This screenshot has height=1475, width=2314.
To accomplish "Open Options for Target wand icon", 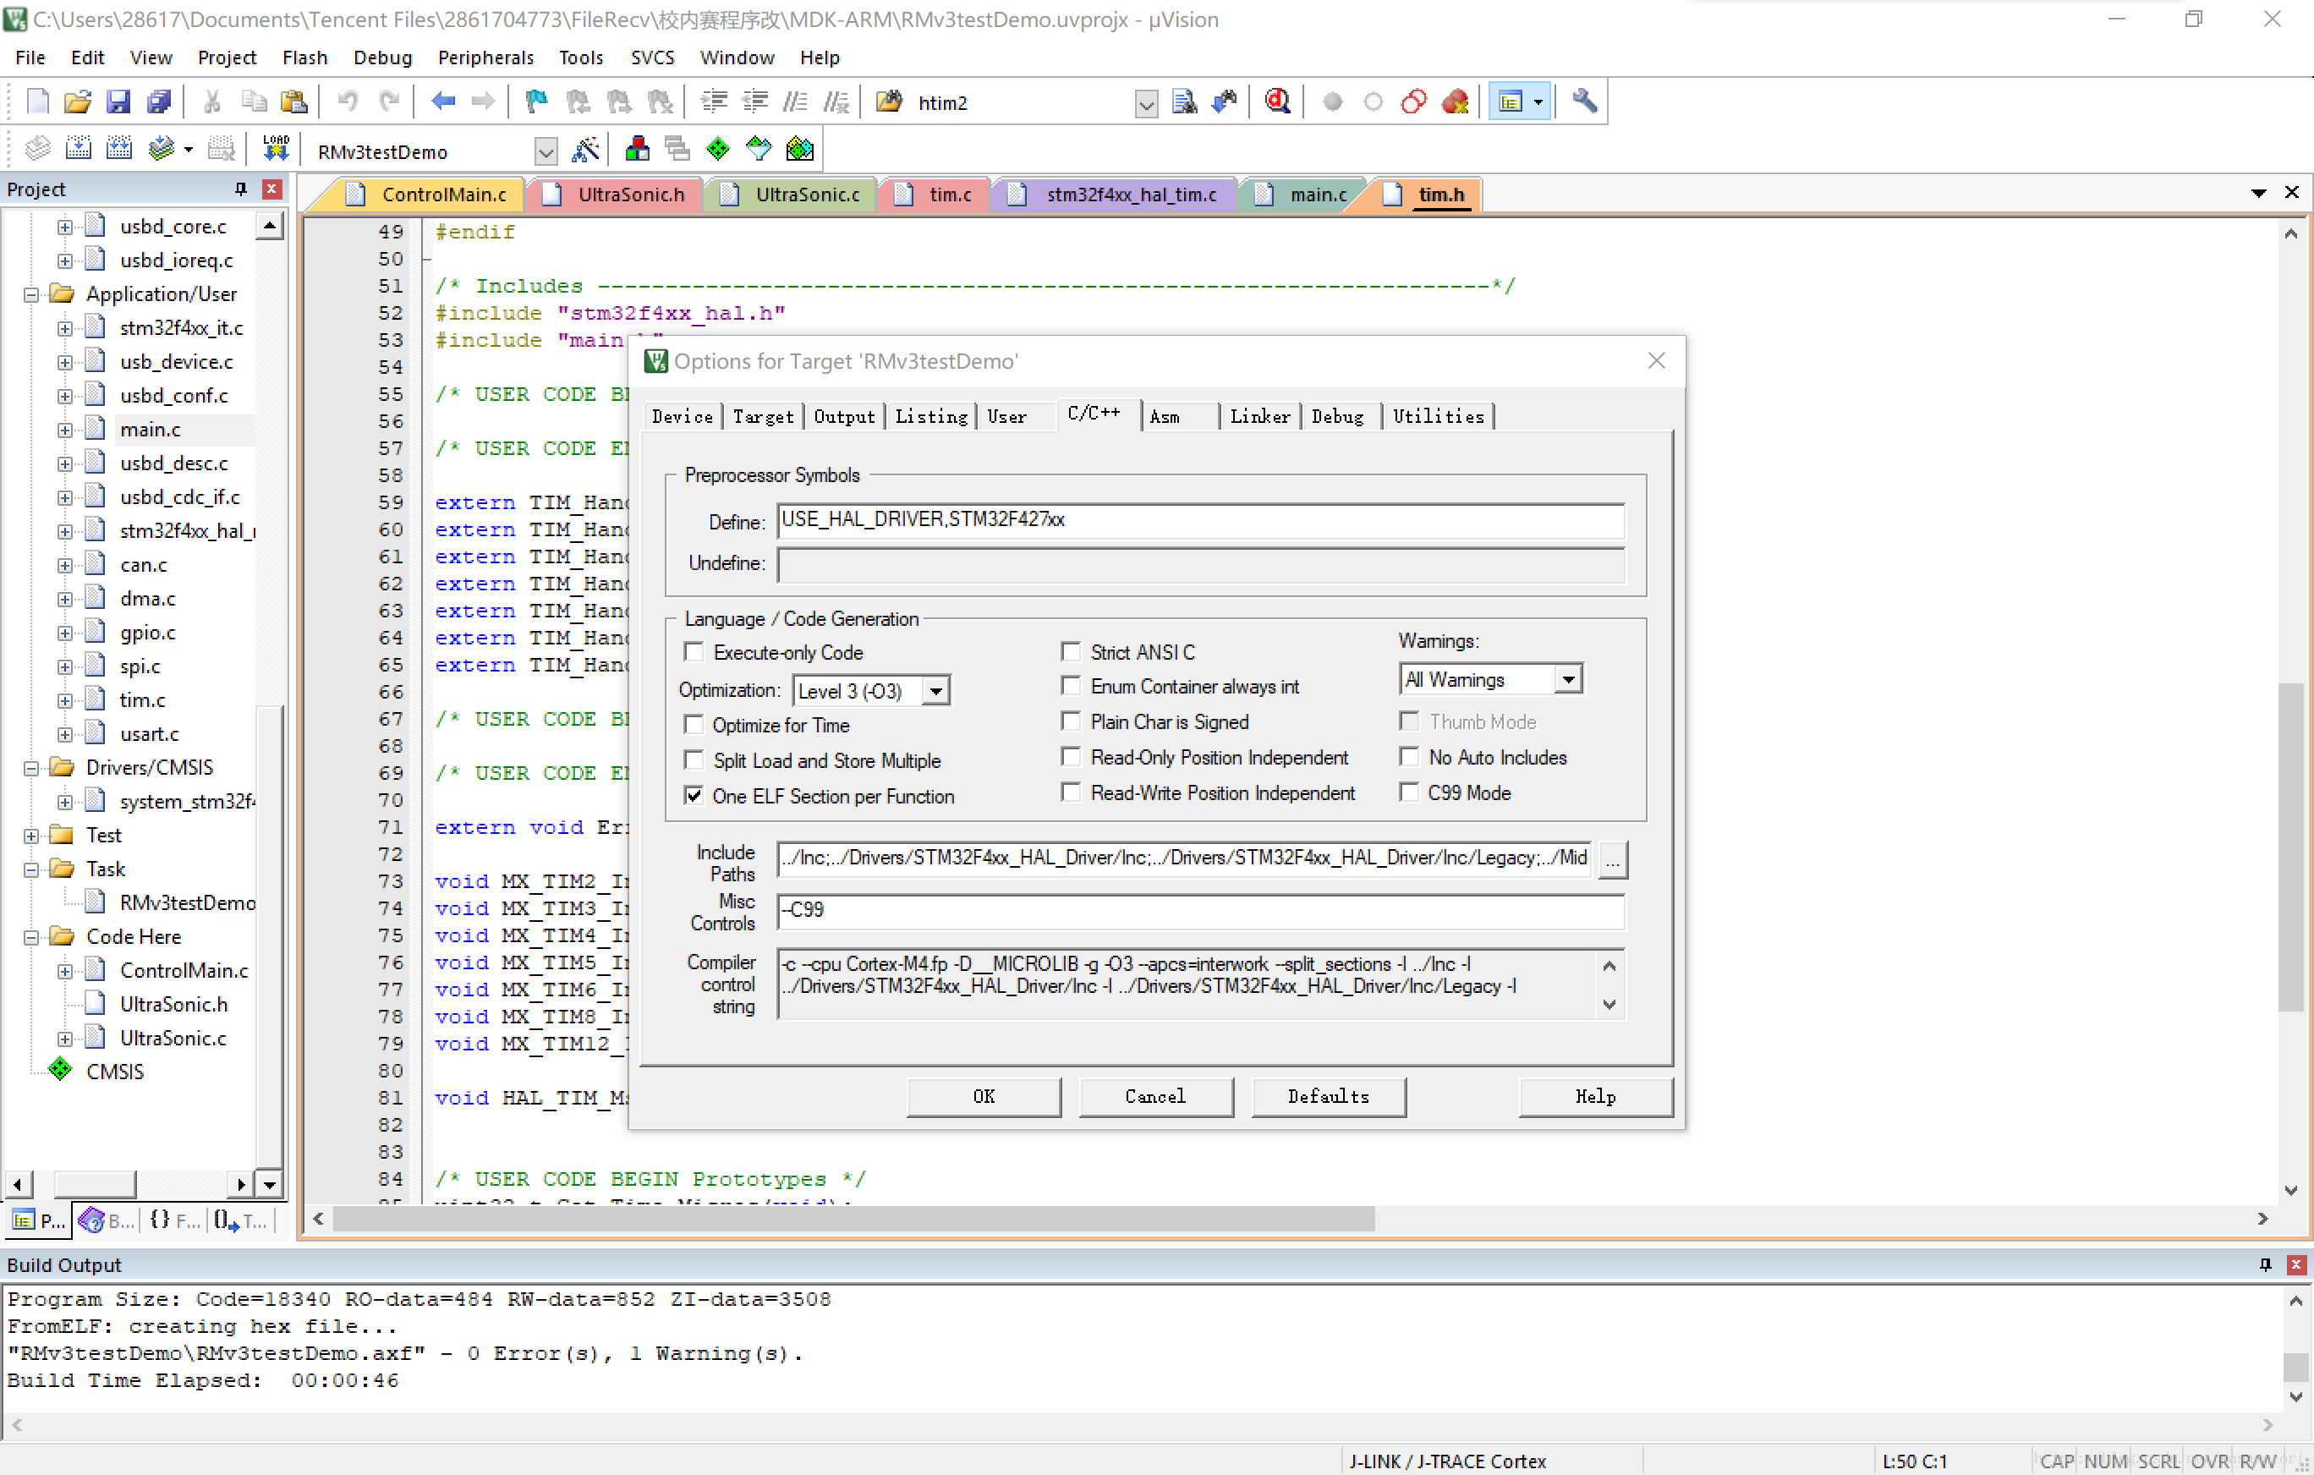I will (x=585, y=151).
